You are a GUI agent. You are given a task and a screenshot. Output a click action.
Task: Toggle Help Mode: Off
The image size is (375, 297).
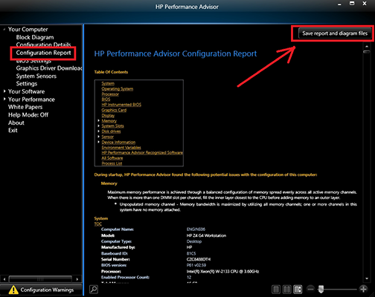[x=28, y=115]
